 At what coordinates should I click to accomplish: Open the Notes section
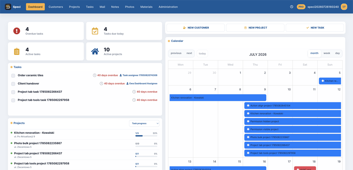click(115, 7)
